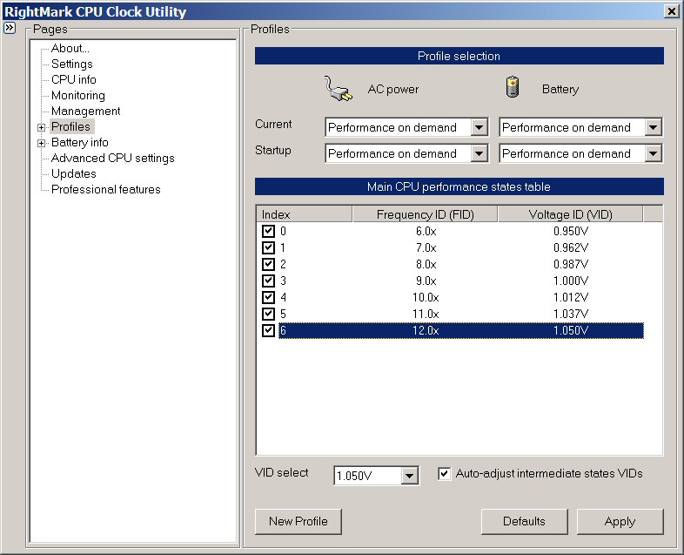
Task: Disable Auto-adjust intermediate states VIDs
Action: 444,474
